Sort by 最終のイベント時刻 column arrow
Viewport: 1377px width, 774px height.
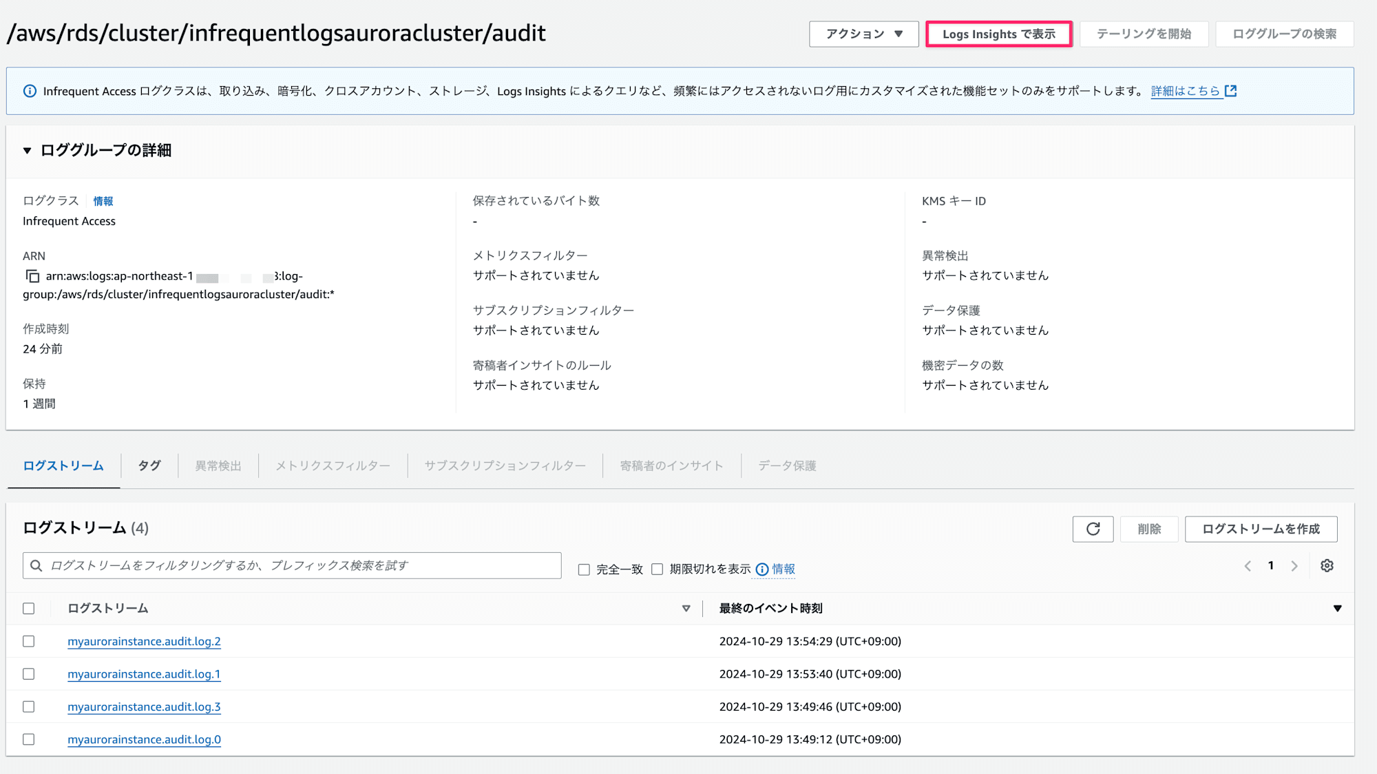click(1337, 609)
